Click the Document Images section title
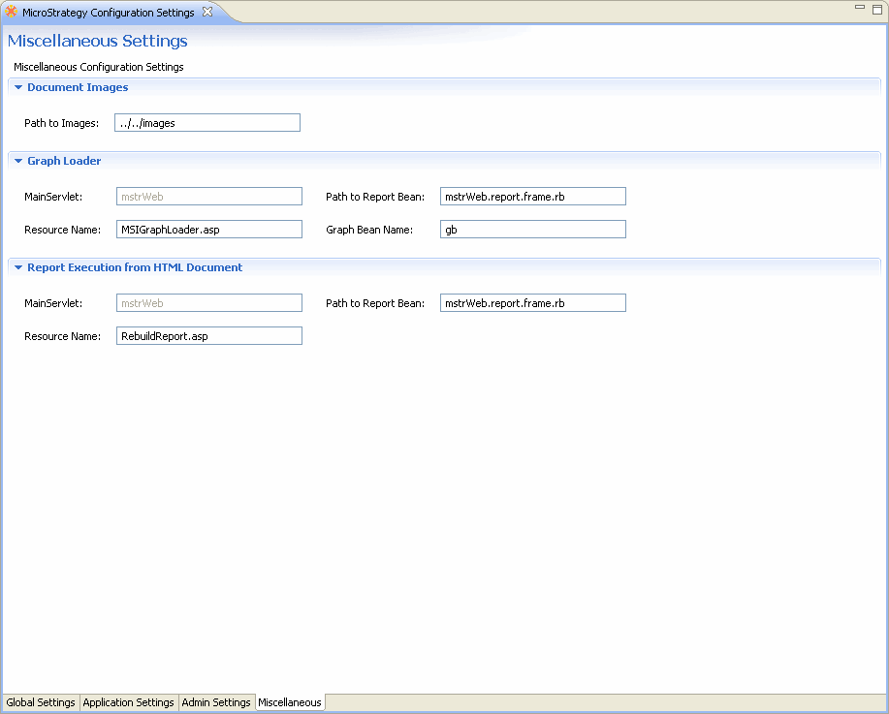The image size is (889, 714). click(x=78, y=87)
